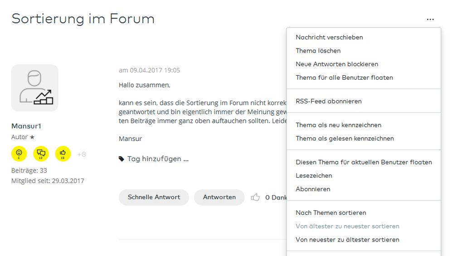Click the tag icon beside Tag hinzufügen
The width and height of the screenshot is (453, 256).
(x=122, y=159)
